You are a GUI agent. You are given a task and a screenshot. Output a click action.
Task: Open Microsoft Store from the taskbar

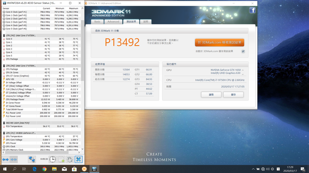point(74,169)
